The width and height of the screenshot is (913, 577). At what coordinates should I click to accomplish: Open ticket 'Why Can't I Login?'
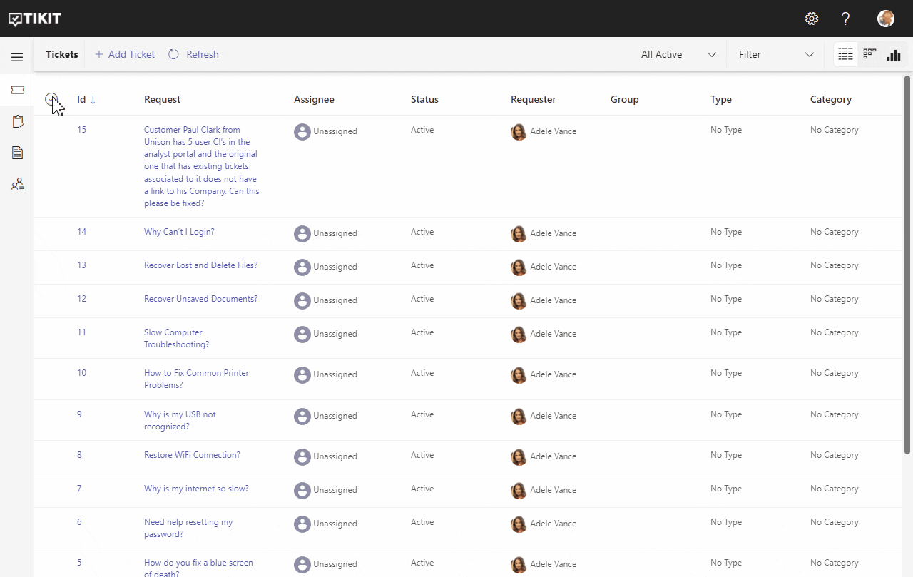[179, 232]
